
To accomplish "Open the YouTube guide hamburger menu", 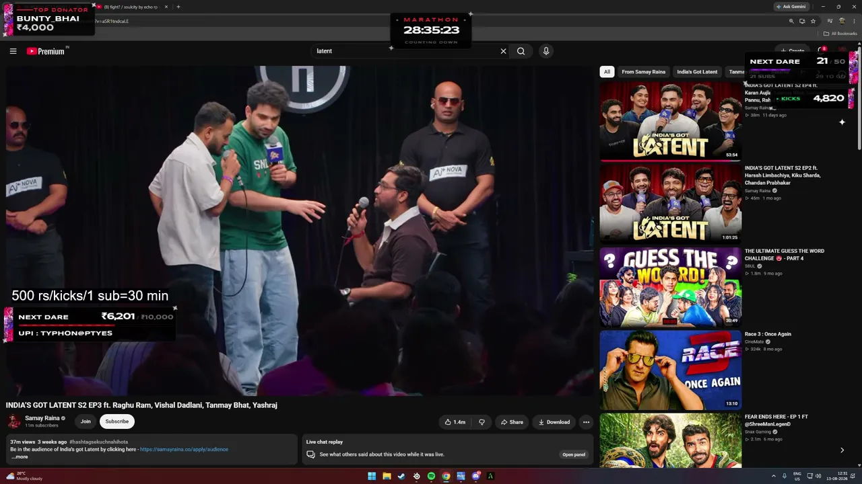I will [13, 51].
